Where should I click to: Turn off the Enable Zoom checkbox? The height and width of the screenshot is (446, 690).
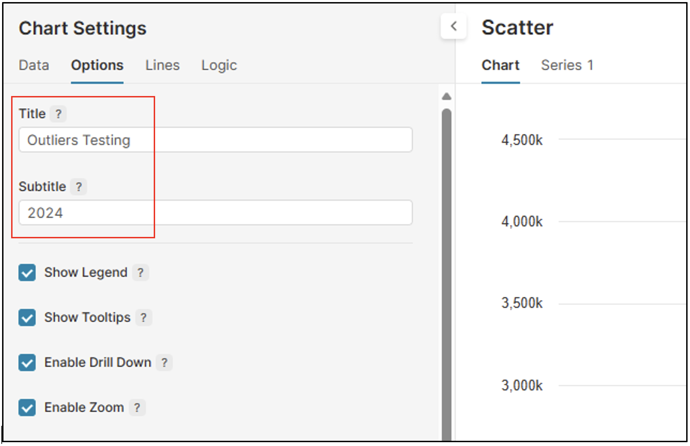(27, 408)
